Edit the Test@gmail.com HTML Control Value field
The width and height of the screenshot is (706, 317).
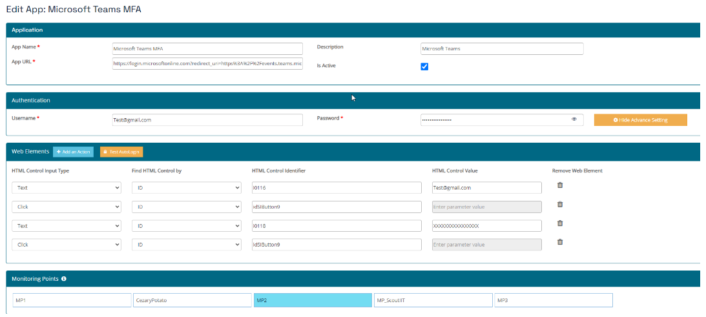pyautogui.click(x=487, y=188)
